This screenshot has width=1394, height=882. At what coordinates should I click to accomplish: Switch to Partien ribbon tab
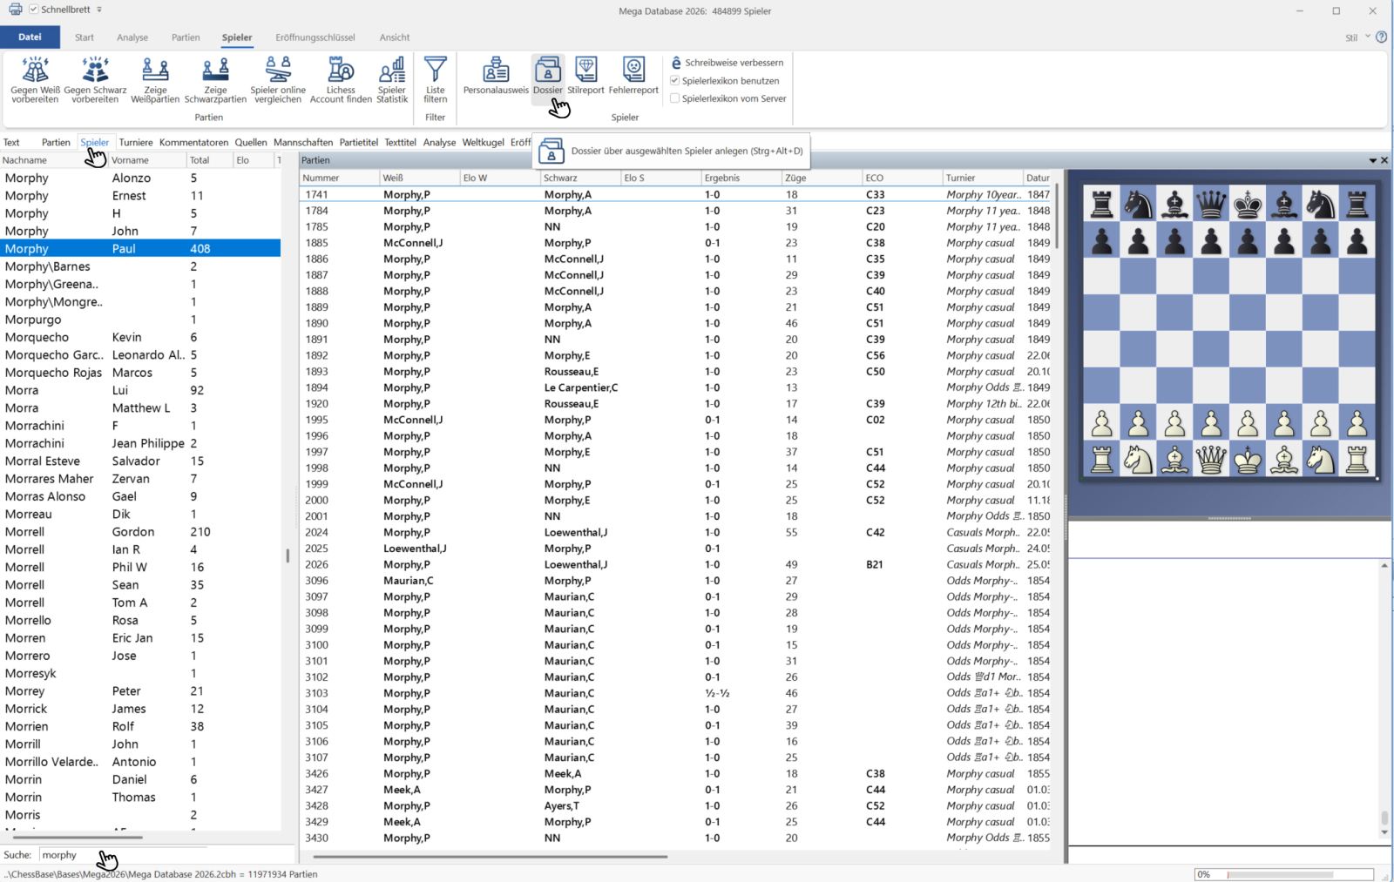click(x=186, y=37)
